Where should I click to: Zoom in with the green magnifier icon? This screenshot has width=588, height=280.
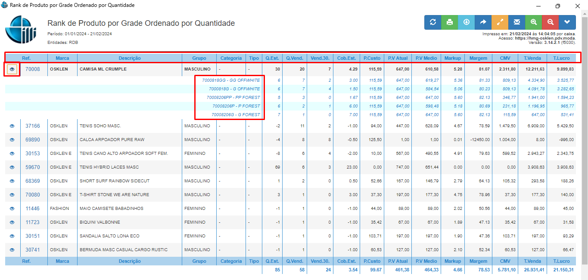coord(533,22)
